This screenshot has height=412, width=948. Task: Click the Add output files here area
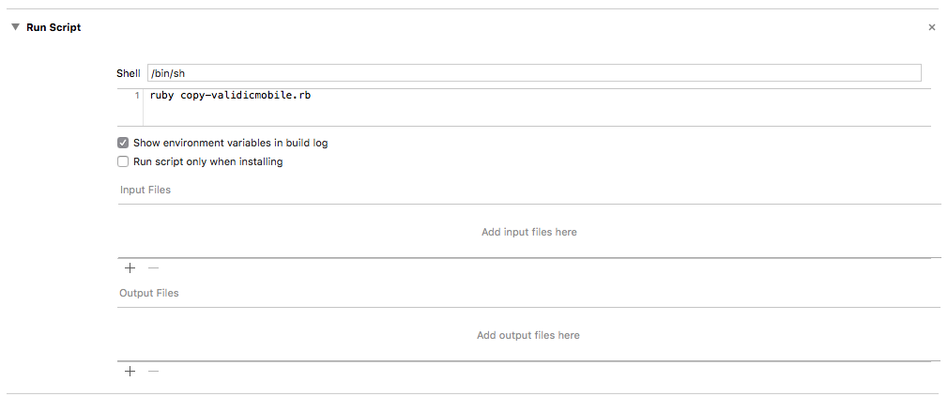pyautogui.click(x=528, y=335)
